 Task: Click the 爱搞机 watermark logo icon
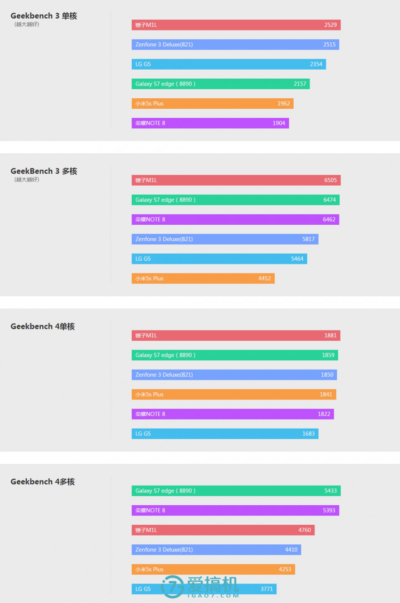click(x=173, y=587)
